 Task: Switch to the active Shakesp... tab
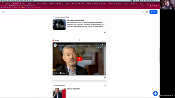[x=16, y=3]
